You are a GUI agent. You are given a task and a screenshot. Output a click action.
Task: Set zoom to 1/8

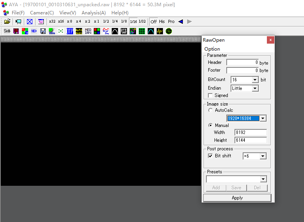click(x=124, y=21)
